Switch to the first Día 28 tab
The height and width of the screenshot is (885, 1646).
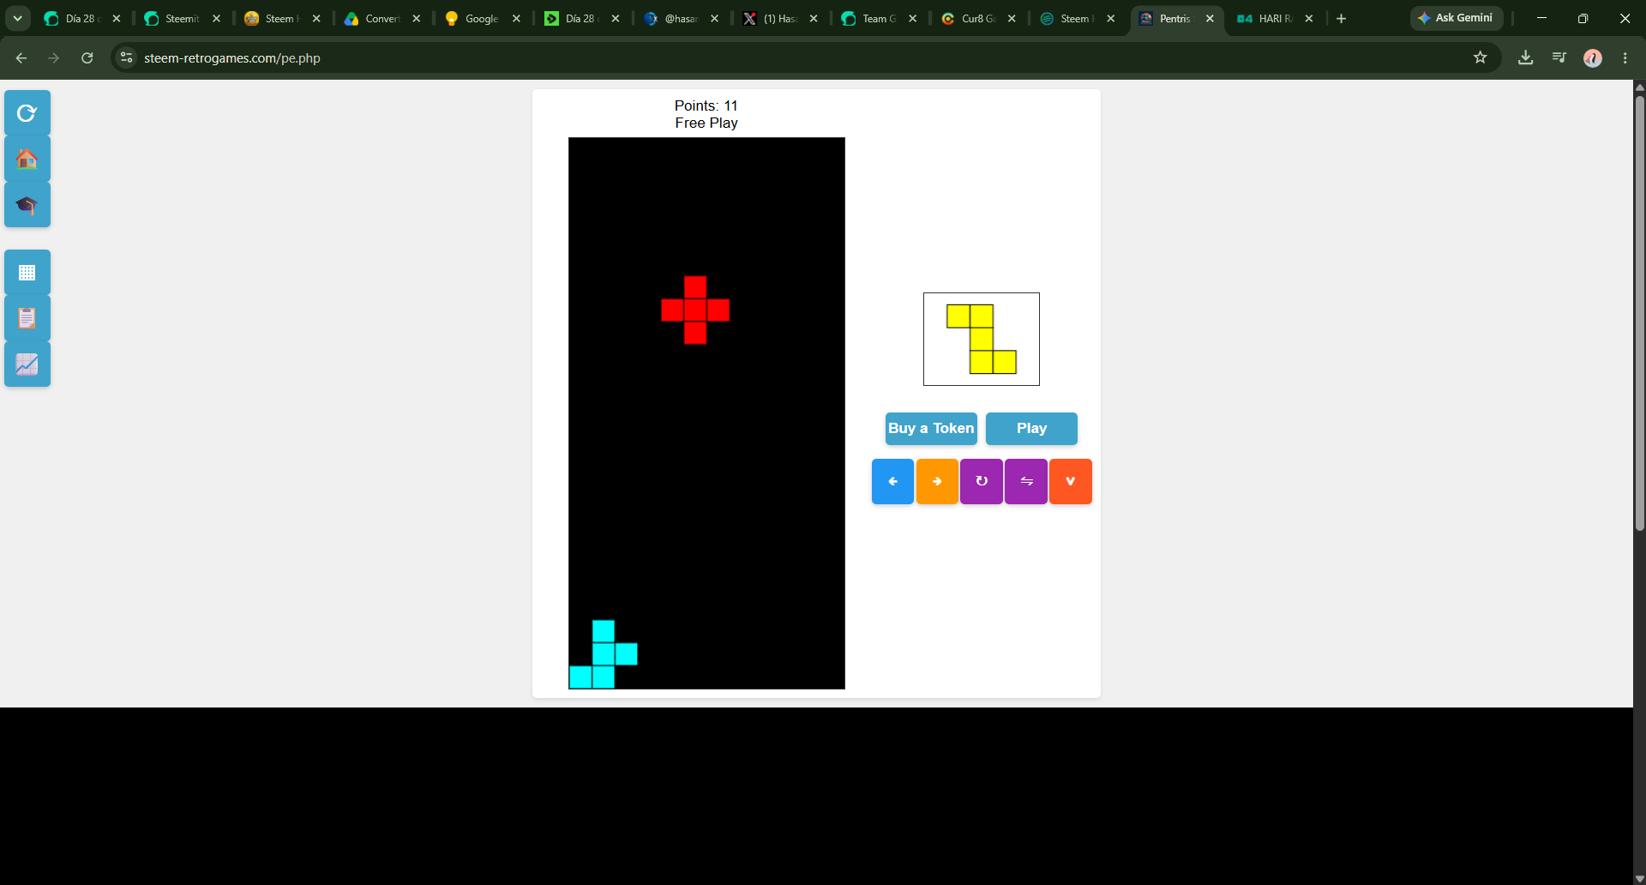coord(82,18)
